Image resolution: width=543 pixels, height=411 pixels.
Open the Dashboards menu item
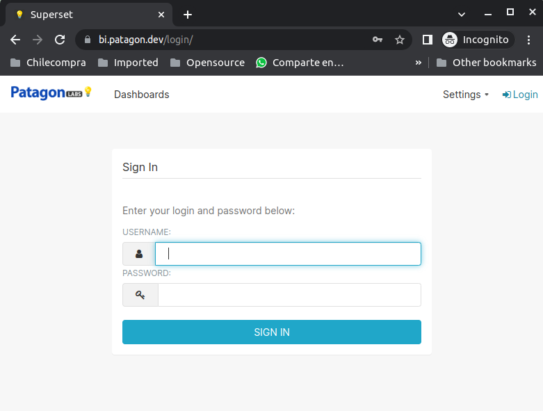[141, 95]
